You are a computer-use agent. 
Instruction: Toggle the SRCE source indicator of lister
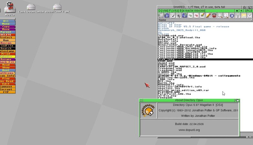(x=248, y=11)
